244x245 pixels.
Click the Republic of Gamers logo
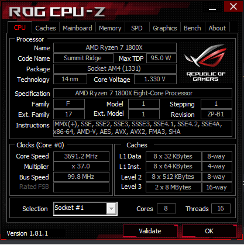206,63
